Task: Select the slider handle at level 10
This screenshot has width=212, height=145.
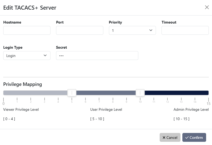Action: (140, 93)
